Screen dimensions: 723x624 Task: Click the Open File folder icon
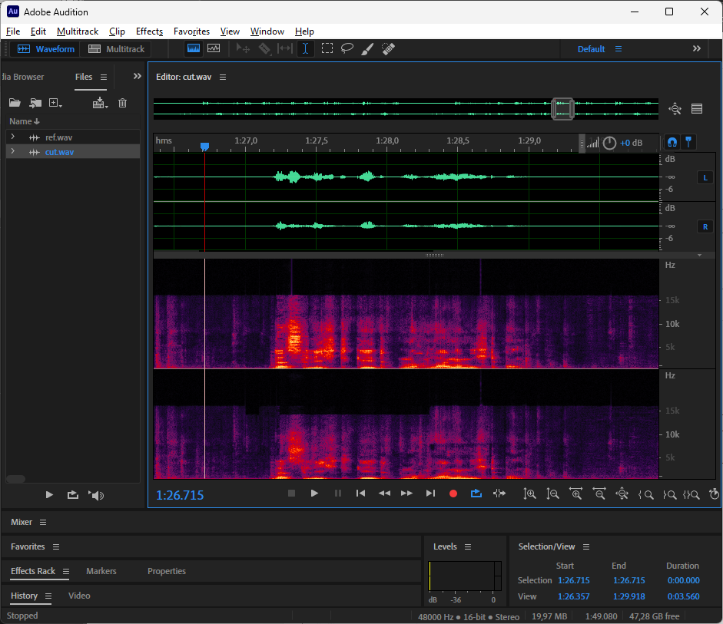(15, 103)
